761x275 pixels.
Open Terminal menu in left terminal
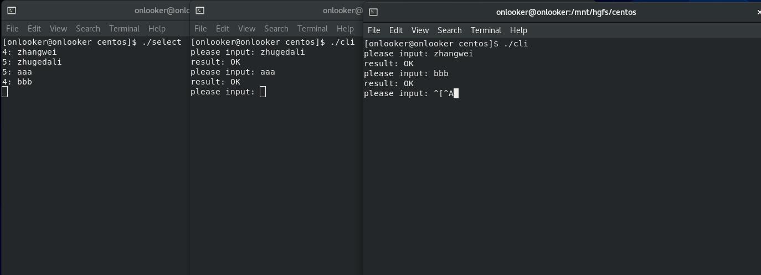coord(124,29)
